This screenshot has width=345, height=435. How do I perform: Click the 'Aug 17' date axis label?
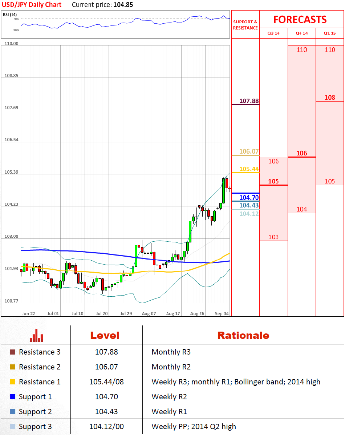(x=173, y=313)
